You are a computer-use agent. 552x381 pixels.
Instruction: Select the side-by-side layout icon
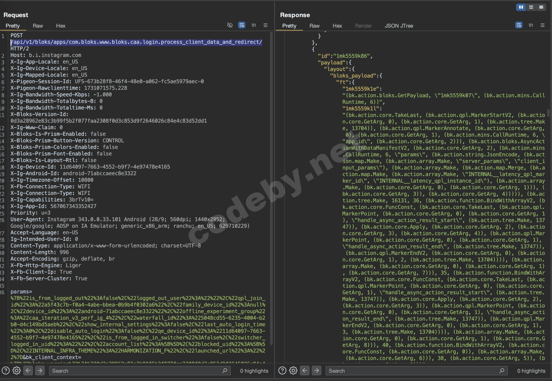521,7
